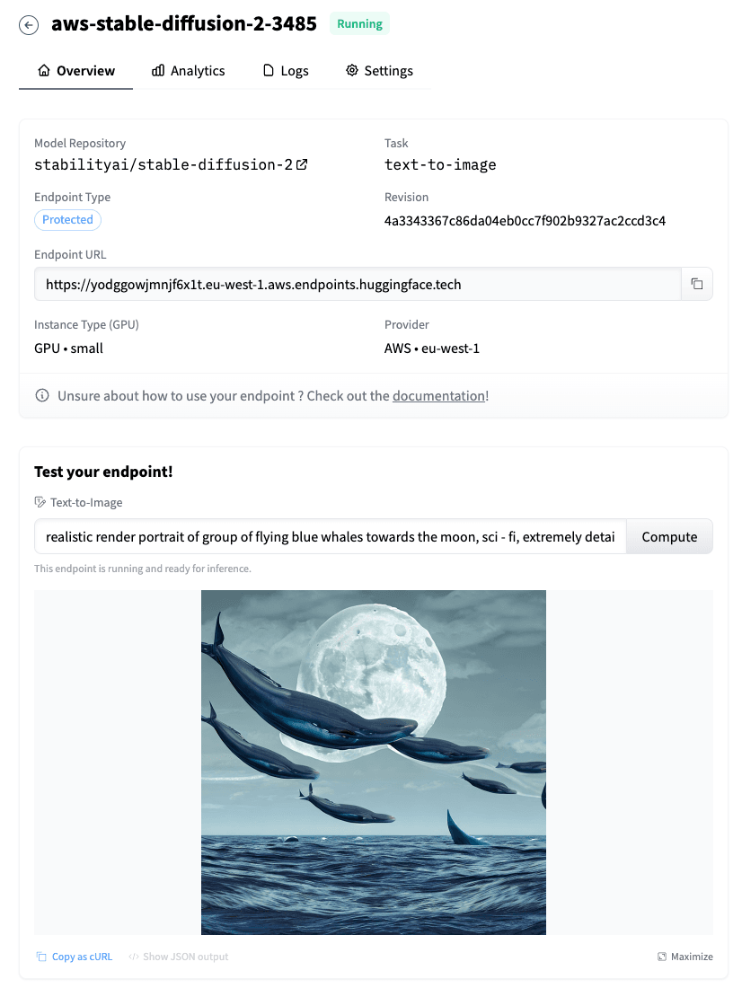Open the documentation link
This screenshot has width=742, height=988.
438,396
